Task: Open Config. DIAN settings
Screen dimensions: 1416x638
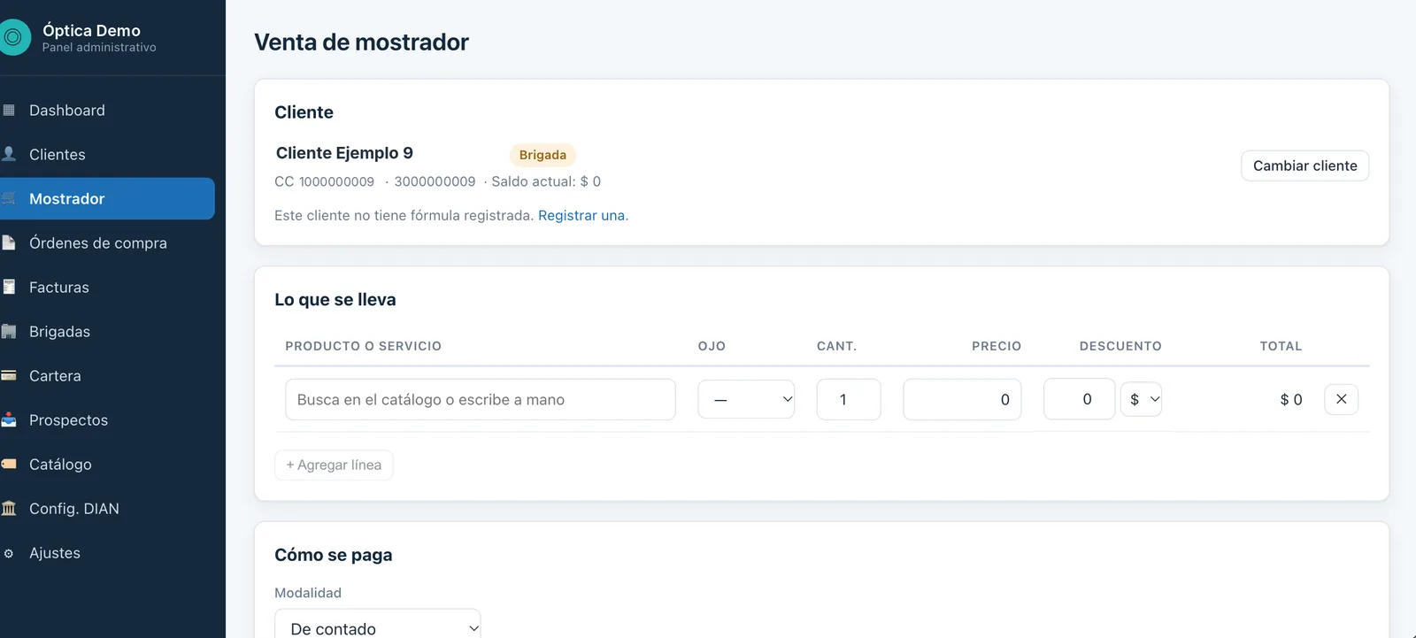Action: (x=107, y=509)
